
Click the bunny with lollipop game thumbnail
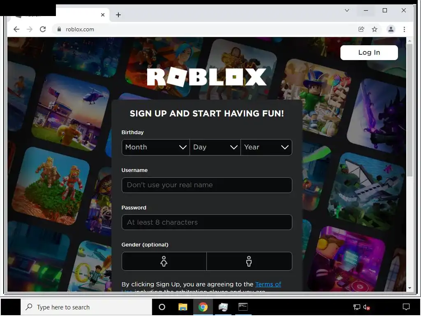[x=316, y=98]
